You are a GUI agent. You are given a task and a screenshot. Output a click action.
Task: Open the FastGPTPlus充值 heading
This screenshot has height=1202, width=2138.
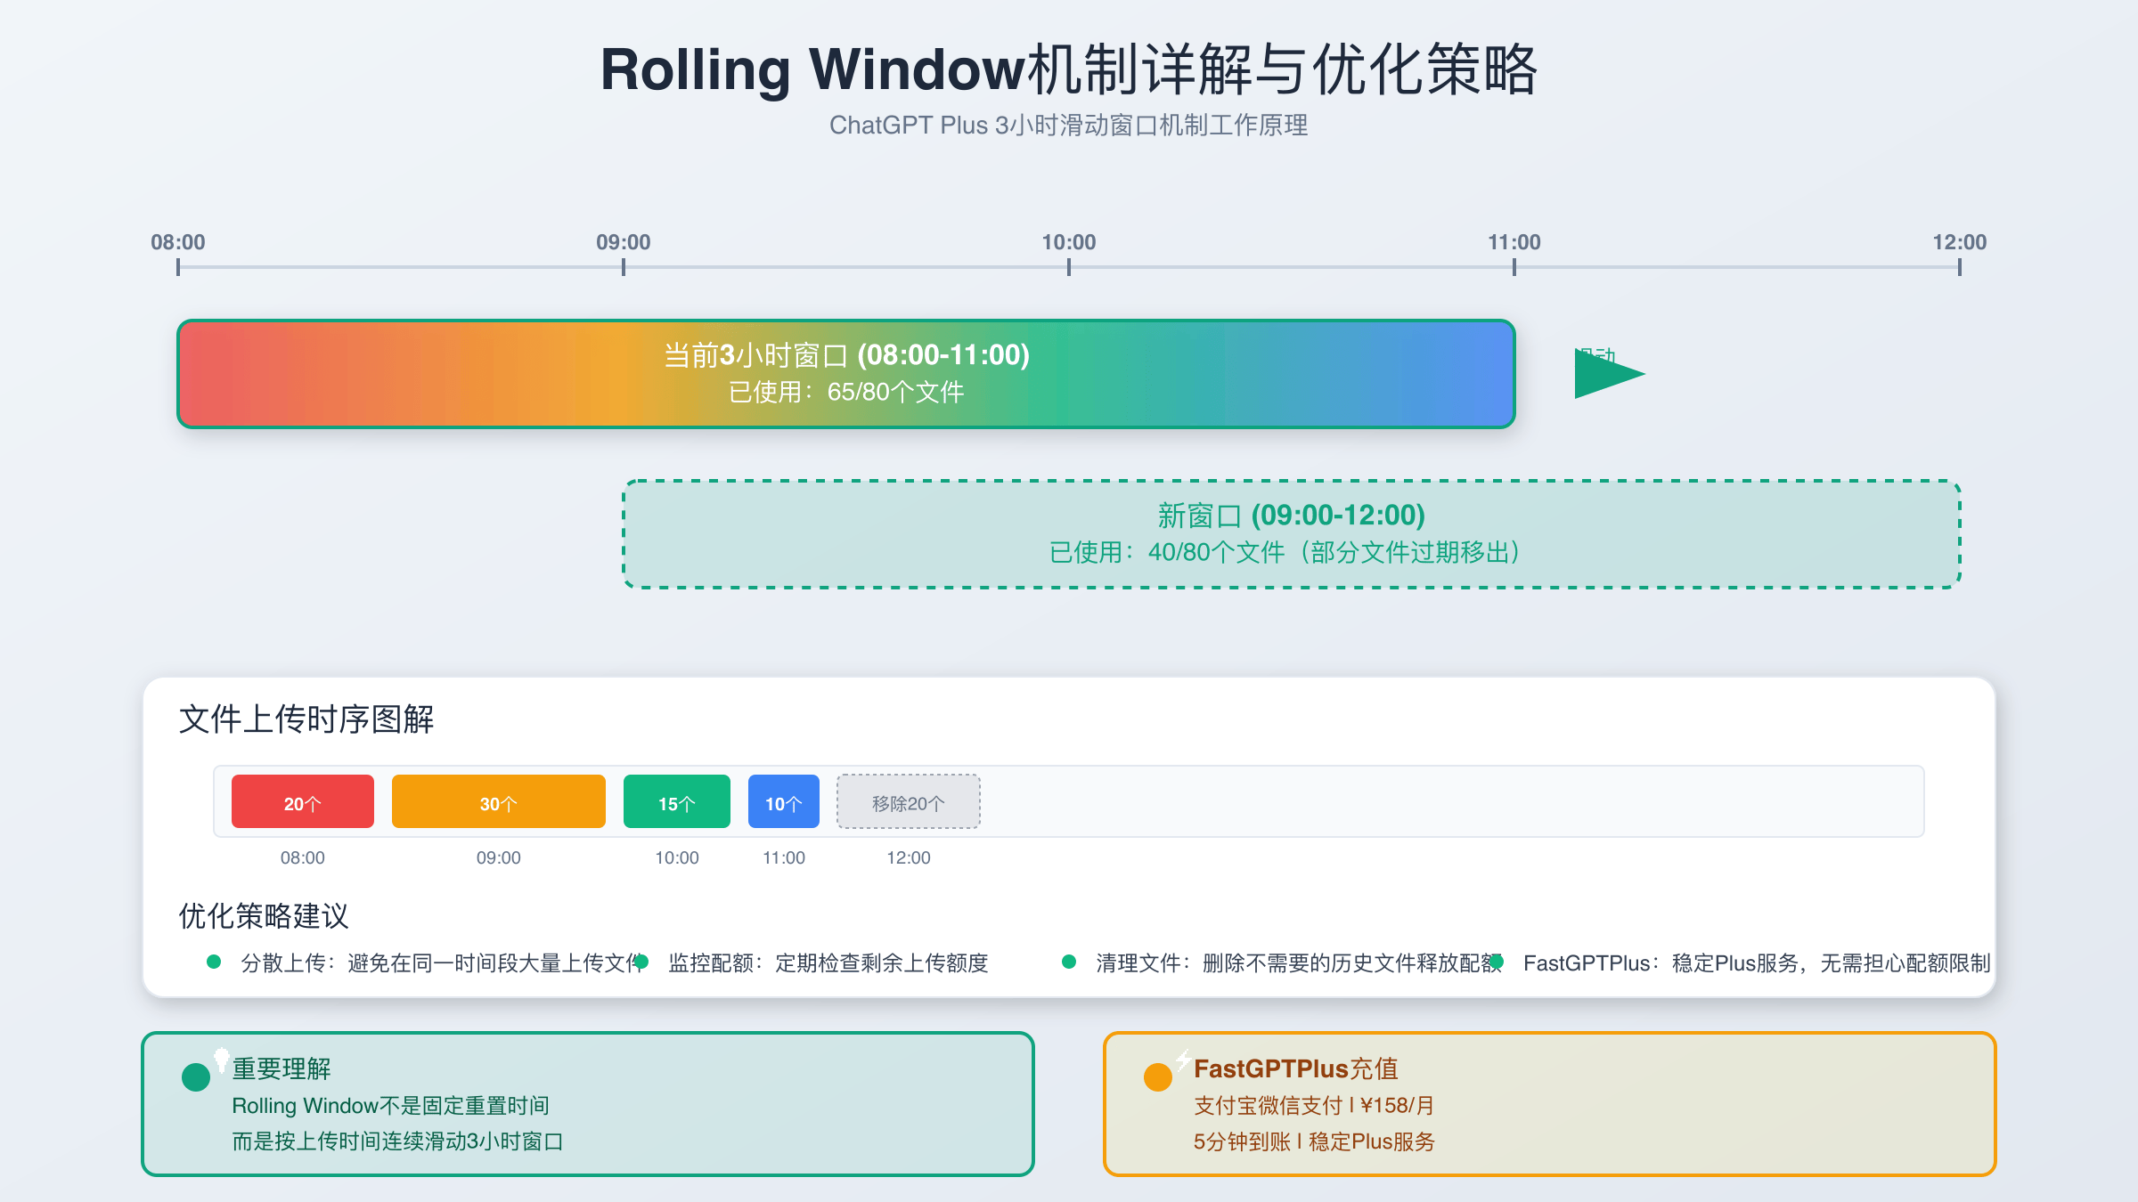[1296, 1068]
